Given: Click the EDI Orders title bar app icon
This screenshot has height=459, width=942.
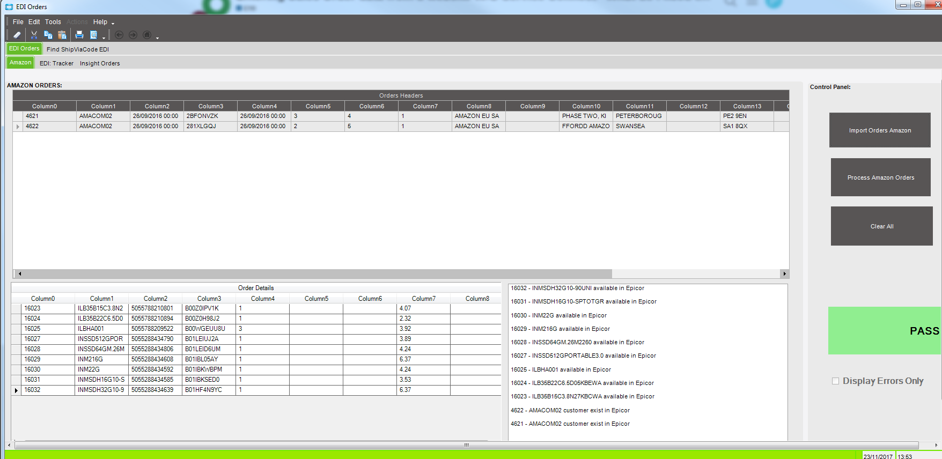Looking at the screenshot, I should [x=9, y=7].
